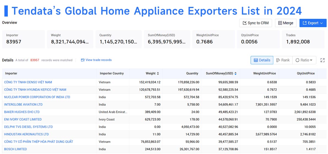This screenshot has height=154, width=328.
Task: Click the red 83957 matched records count
Action: 35,60
